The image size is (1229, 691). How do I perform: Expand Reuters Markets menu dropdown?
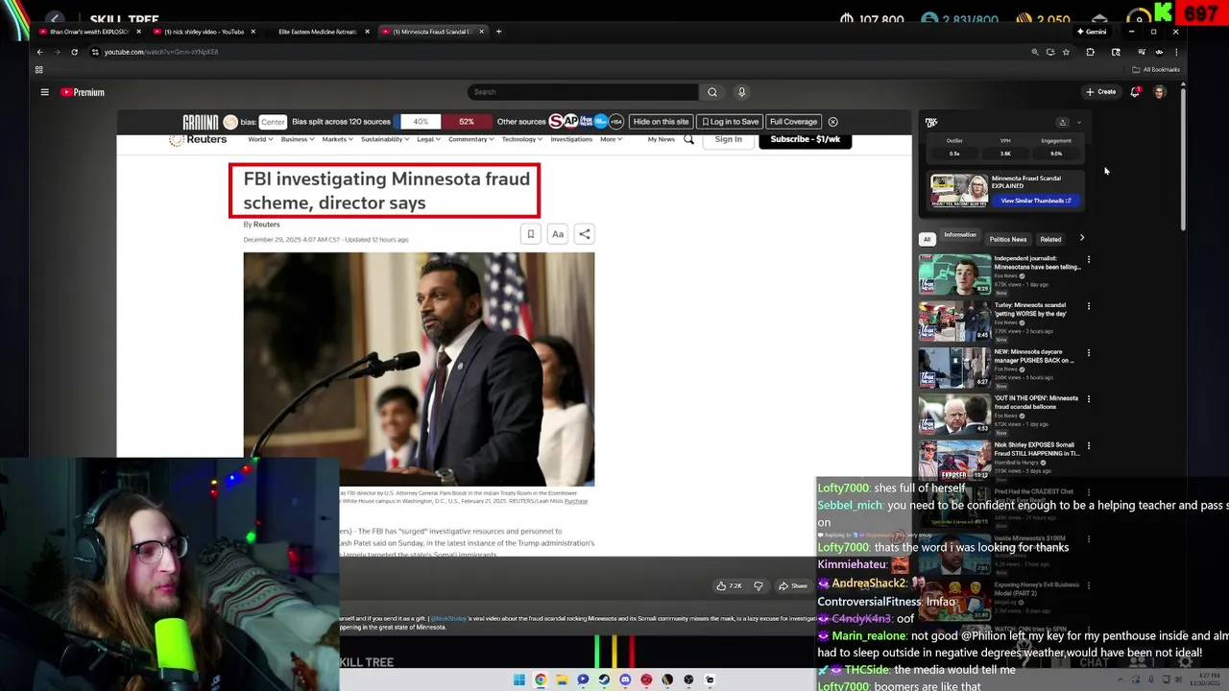[337, 139]
